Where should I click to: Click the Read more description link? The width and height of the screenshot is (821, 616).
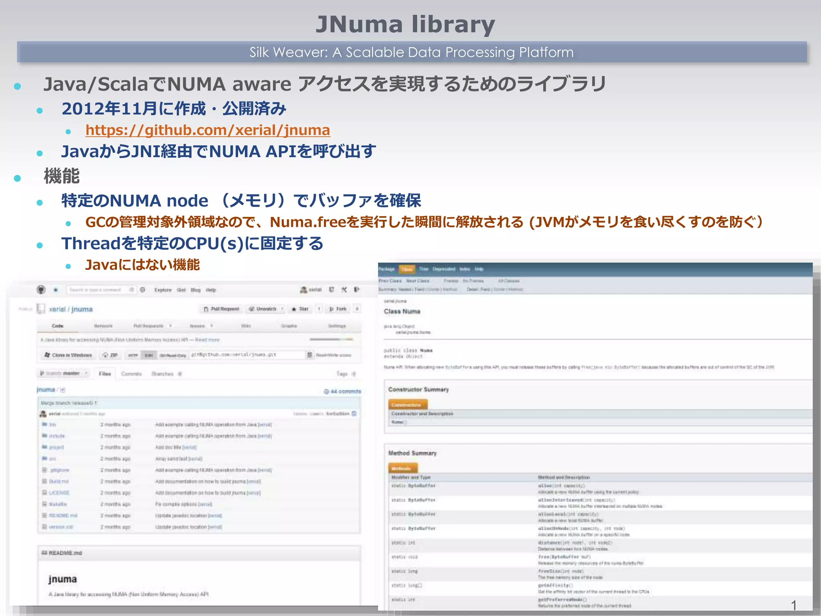coord(207,340)
